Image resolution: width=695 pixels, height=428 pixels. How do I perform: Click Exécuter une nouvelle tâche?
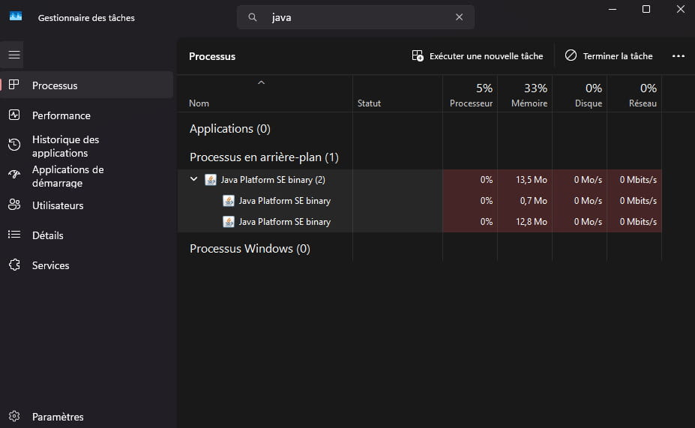coord(478,56)
